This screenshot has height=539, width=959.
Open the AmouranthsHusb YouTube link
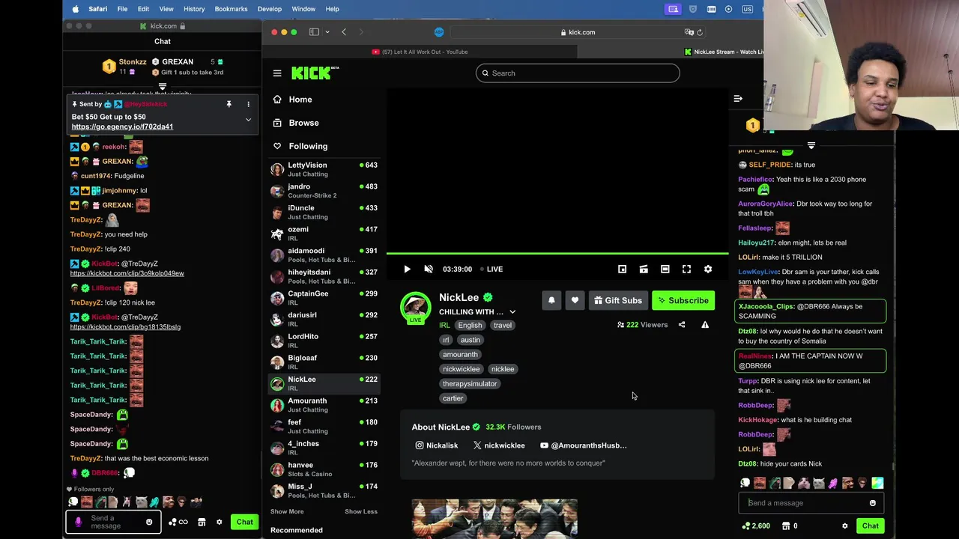point(584,445)
